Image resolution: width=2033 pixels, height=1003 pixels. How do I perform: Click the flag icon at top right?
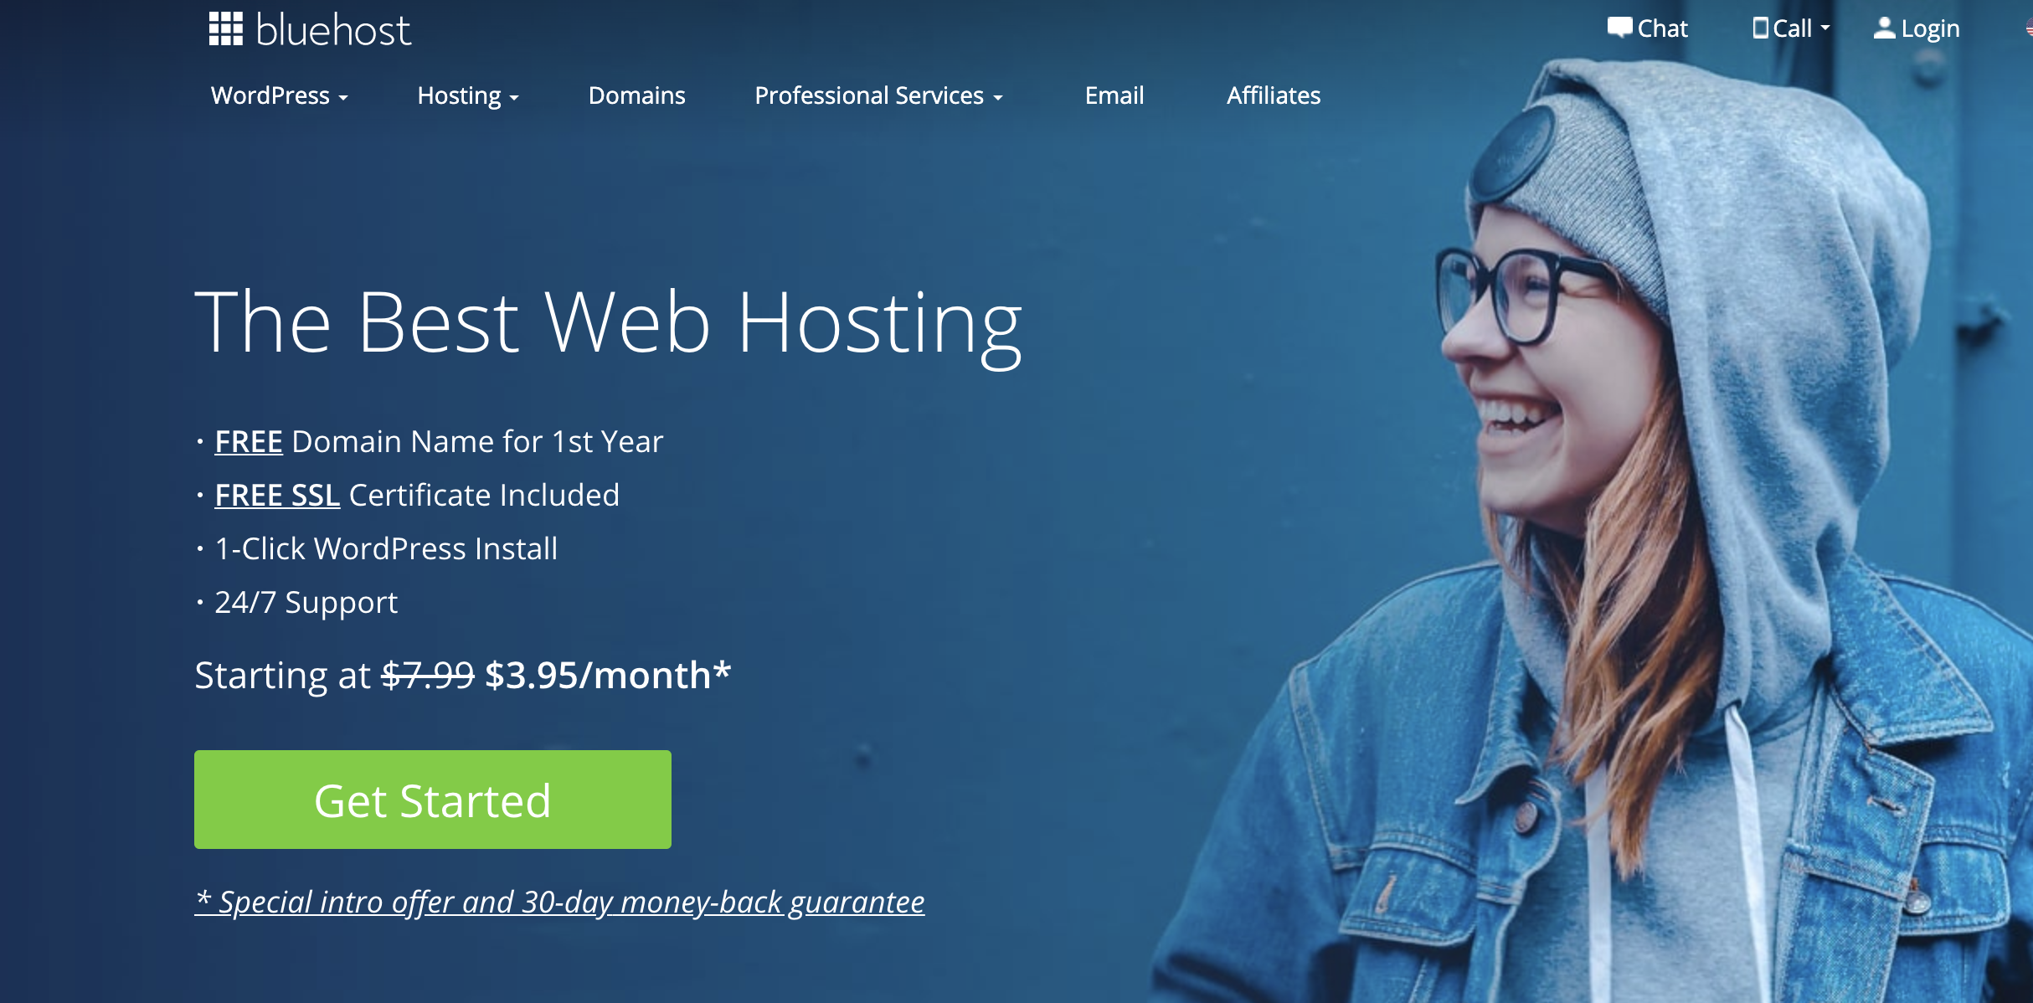coord(2028,28)
